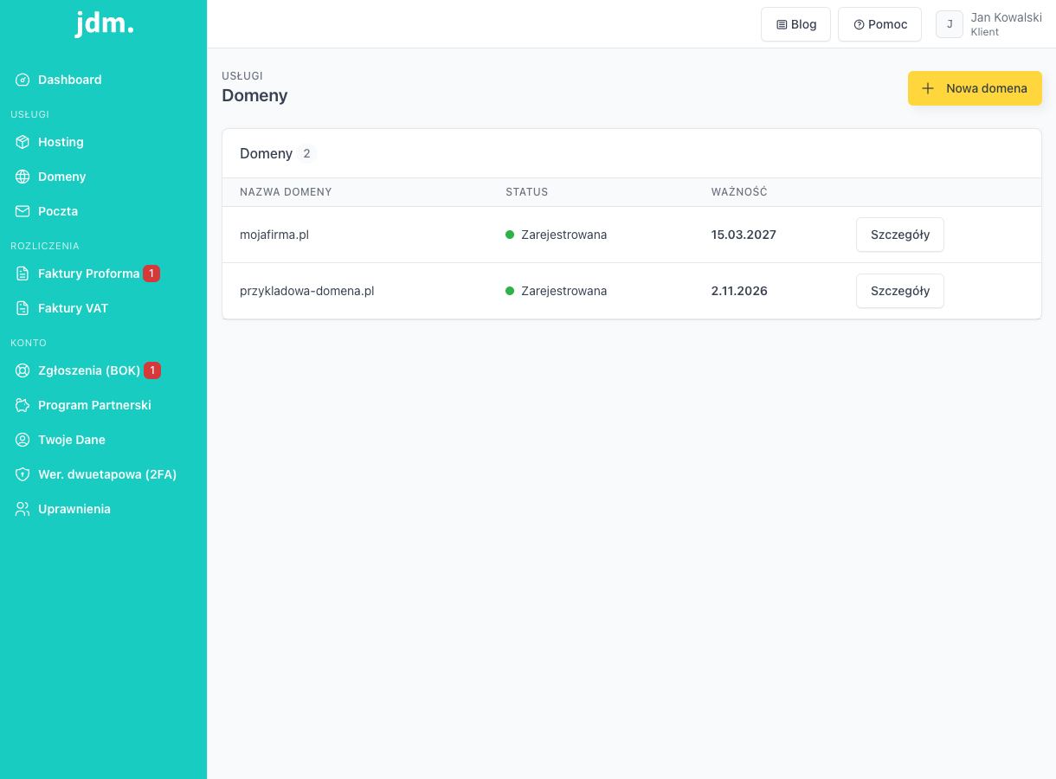1056x779 pixels.
Task: Click the red badge on Faktury Proforma
Action: point(151,274)
